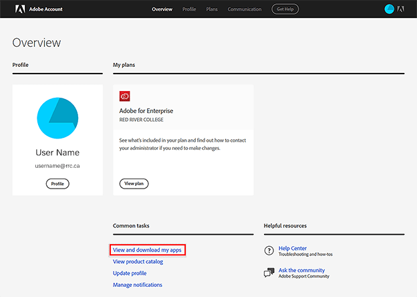
Task: Click the RED RIVER COLLEGE text
Action: pyautogui.click(x=141, y=120)
